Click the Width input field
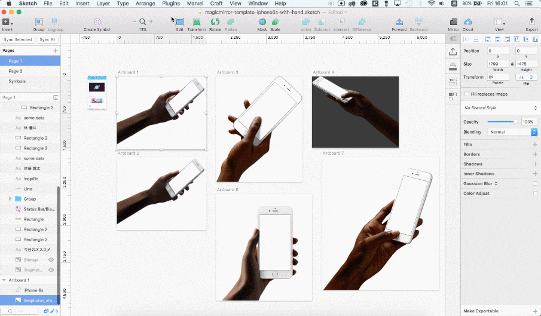541x316 pixels. tap(497, 64)
